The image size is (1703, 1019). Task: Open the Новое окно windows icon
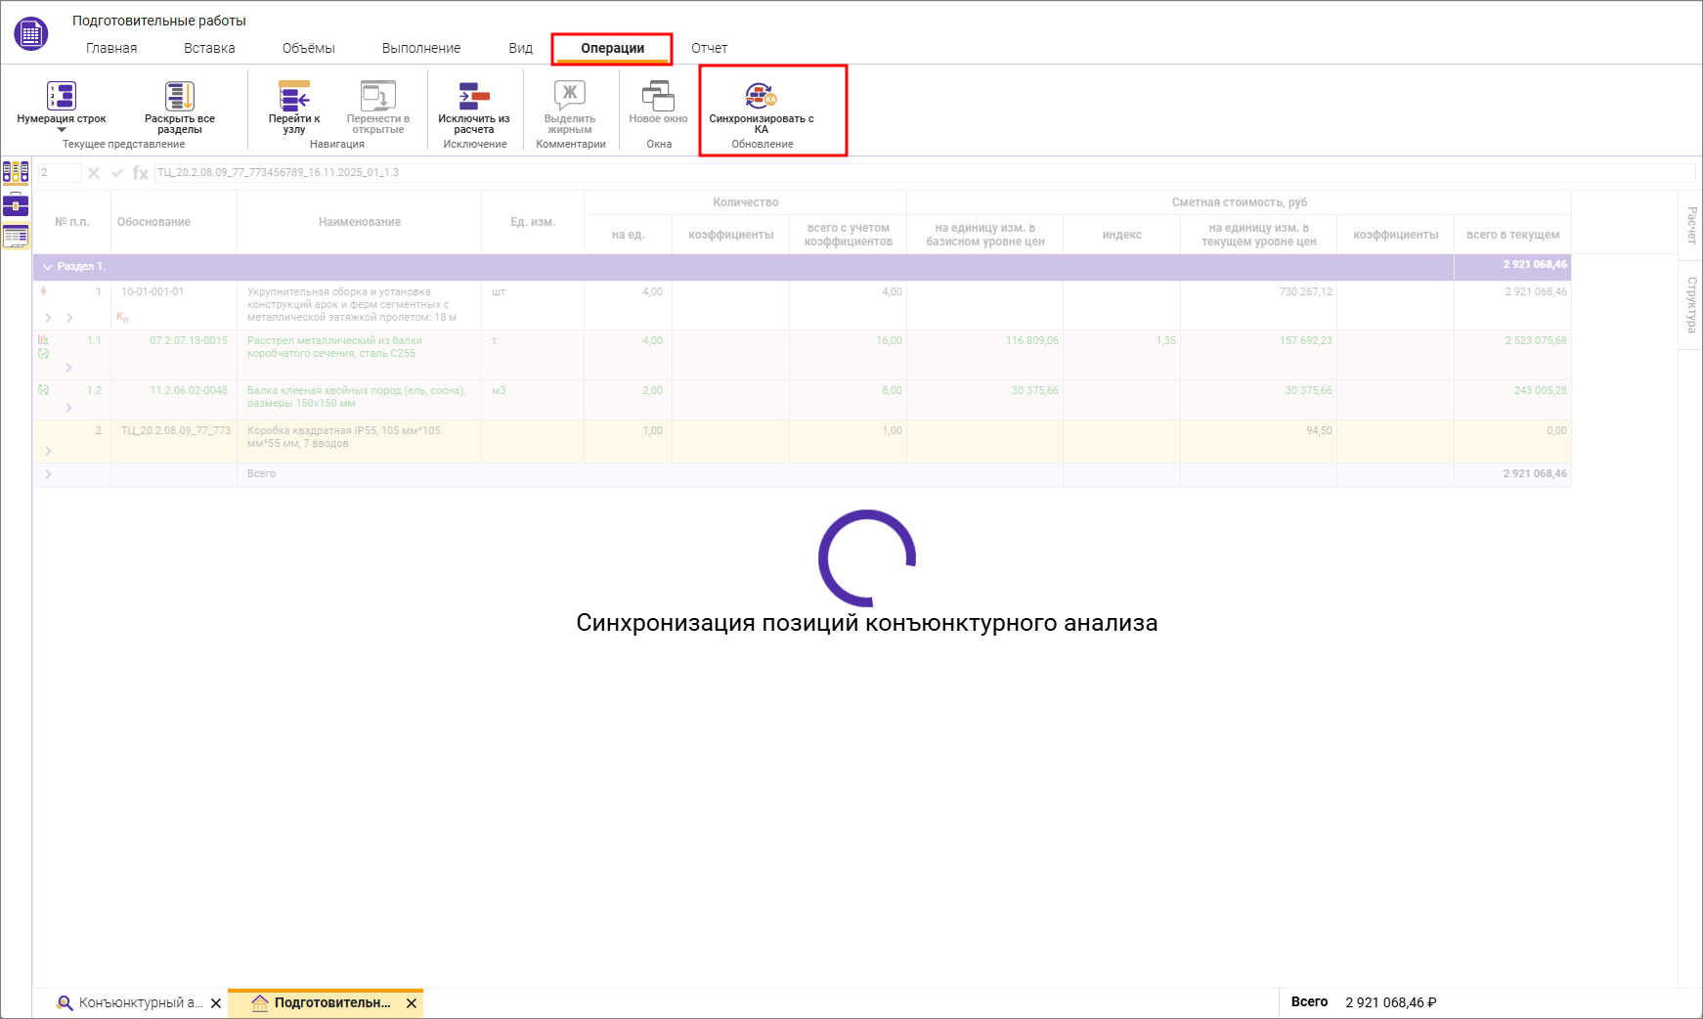pos(657,96)
